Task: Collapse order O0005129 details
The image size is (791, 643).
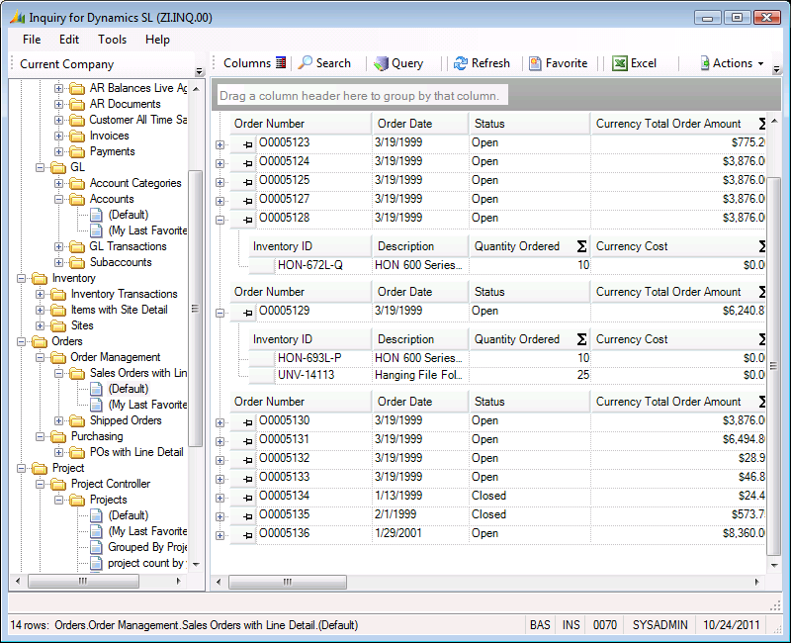Action: 220,312
